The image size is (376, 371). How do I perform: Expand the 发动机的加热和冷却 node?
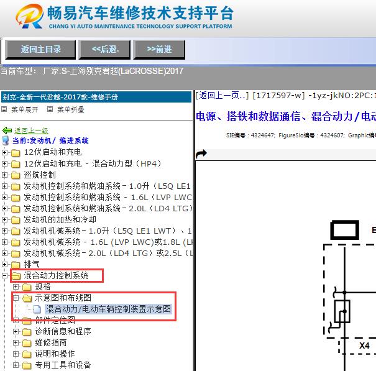[x=4, y=219]
